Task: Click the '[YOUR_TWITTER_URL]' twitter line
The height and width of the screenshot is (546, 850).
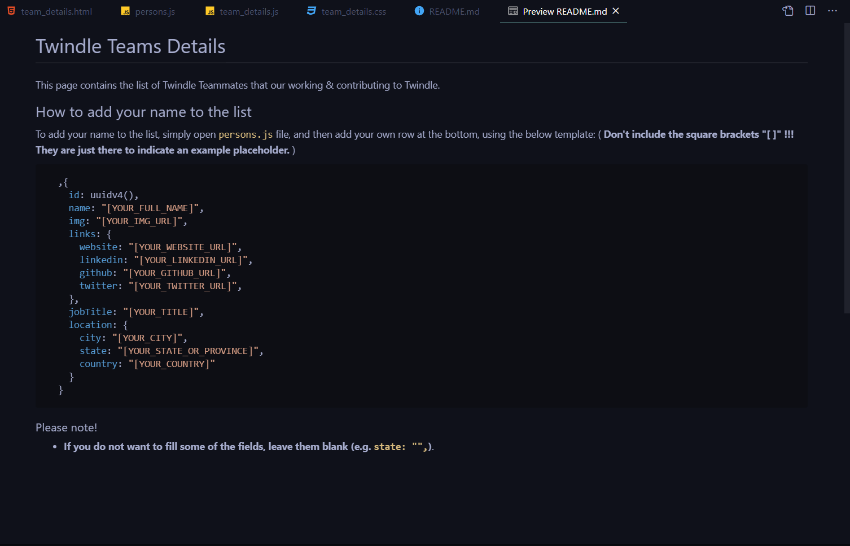Action: (160, 286)
